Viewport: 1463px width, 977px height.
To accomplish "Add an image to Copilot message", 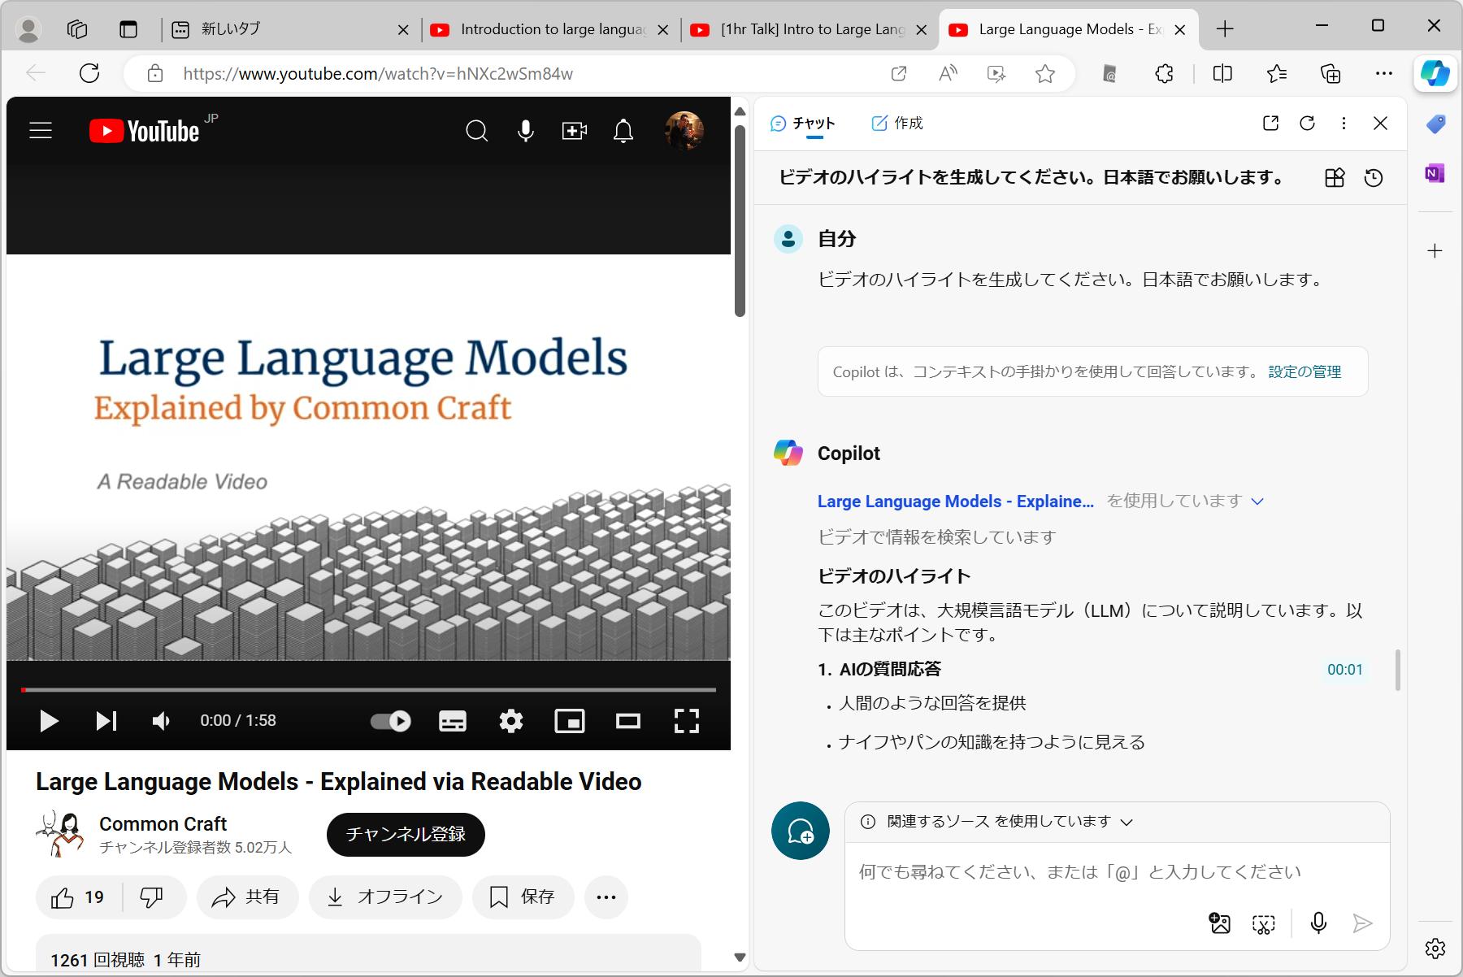I will [1220, 923].
